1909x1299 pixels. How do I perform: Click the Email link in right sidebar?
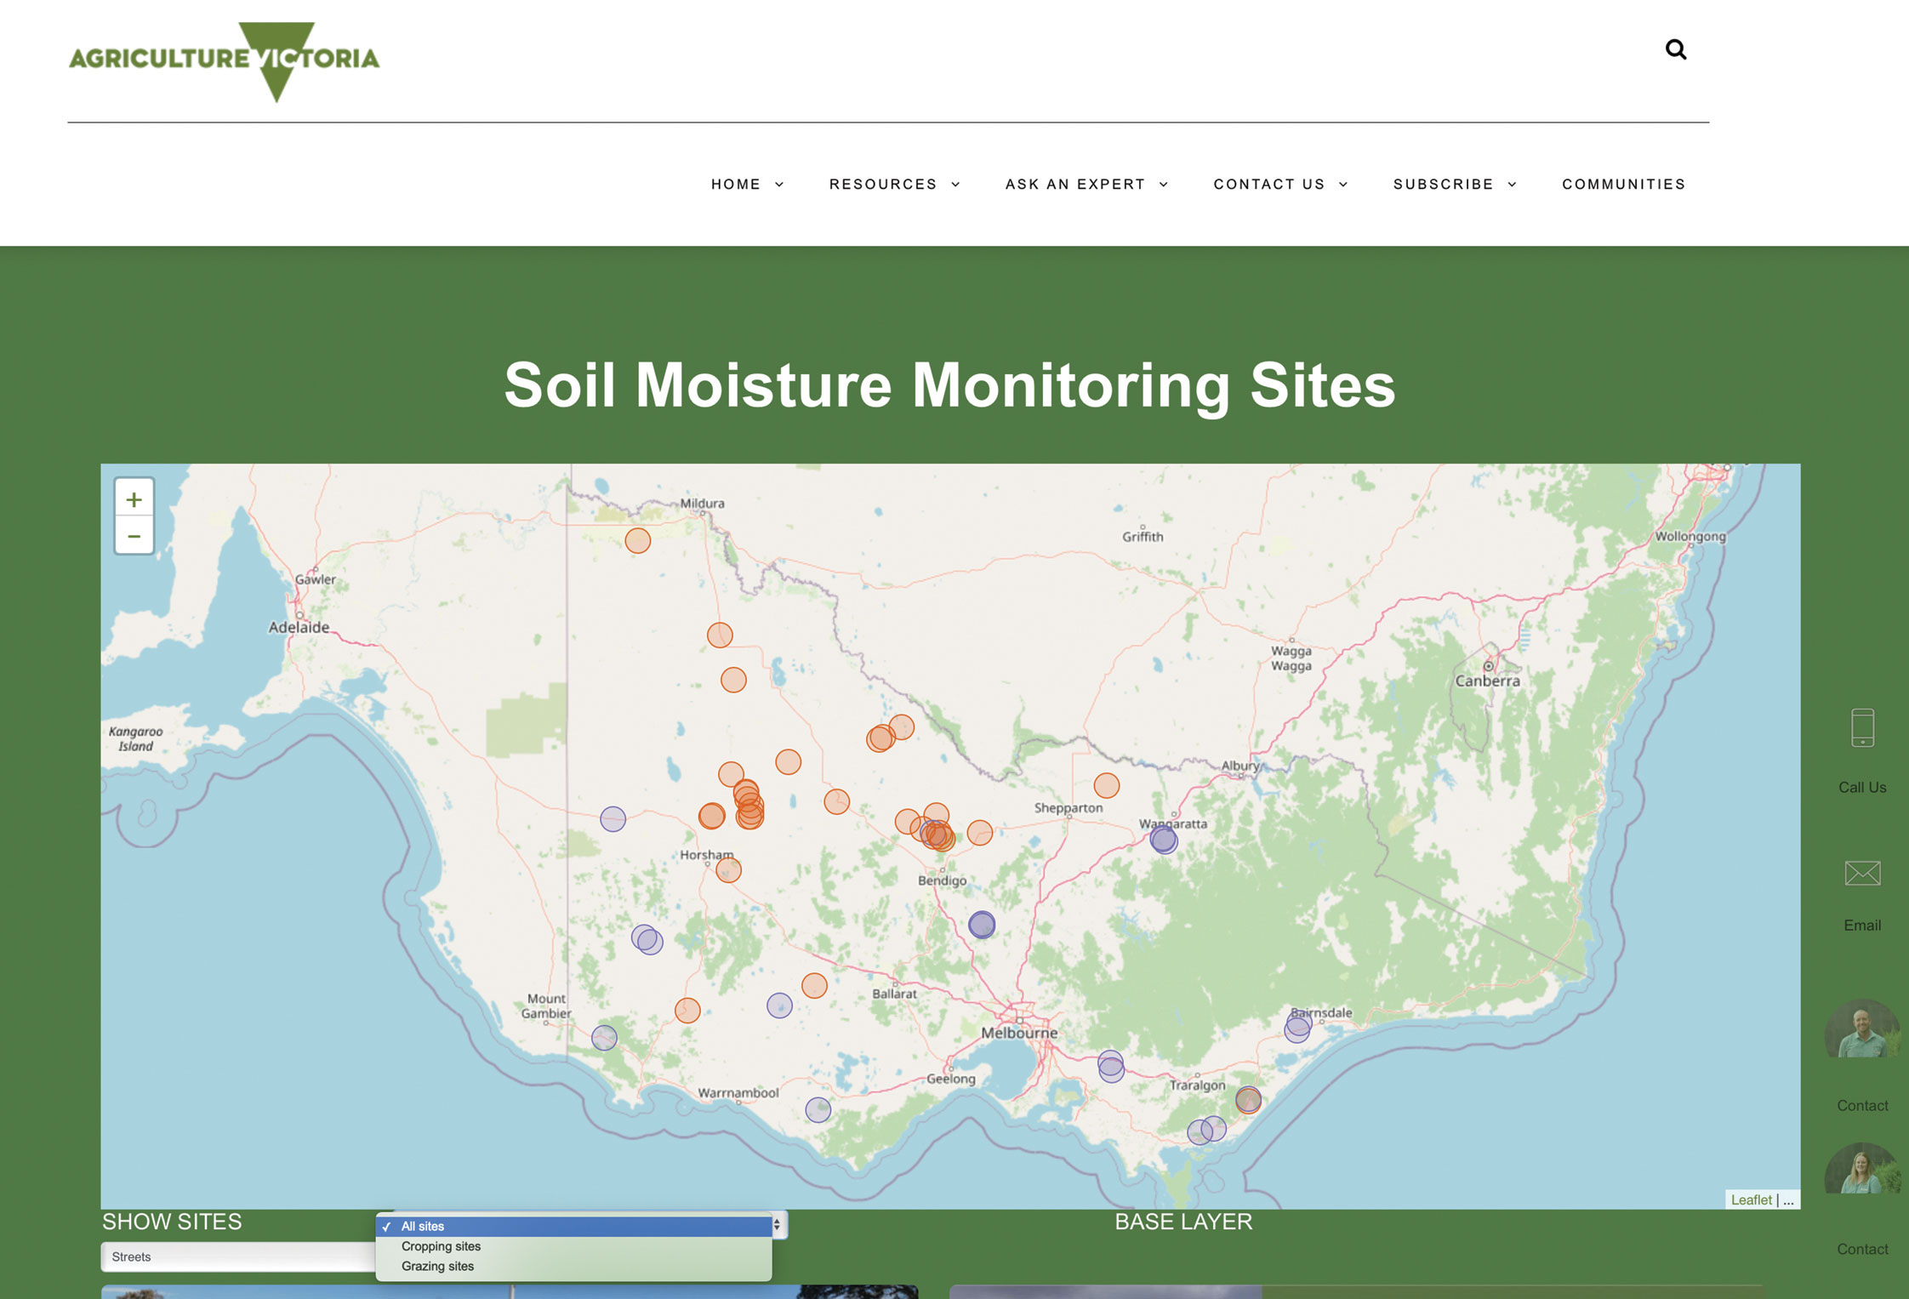(x=1862, y=925)
